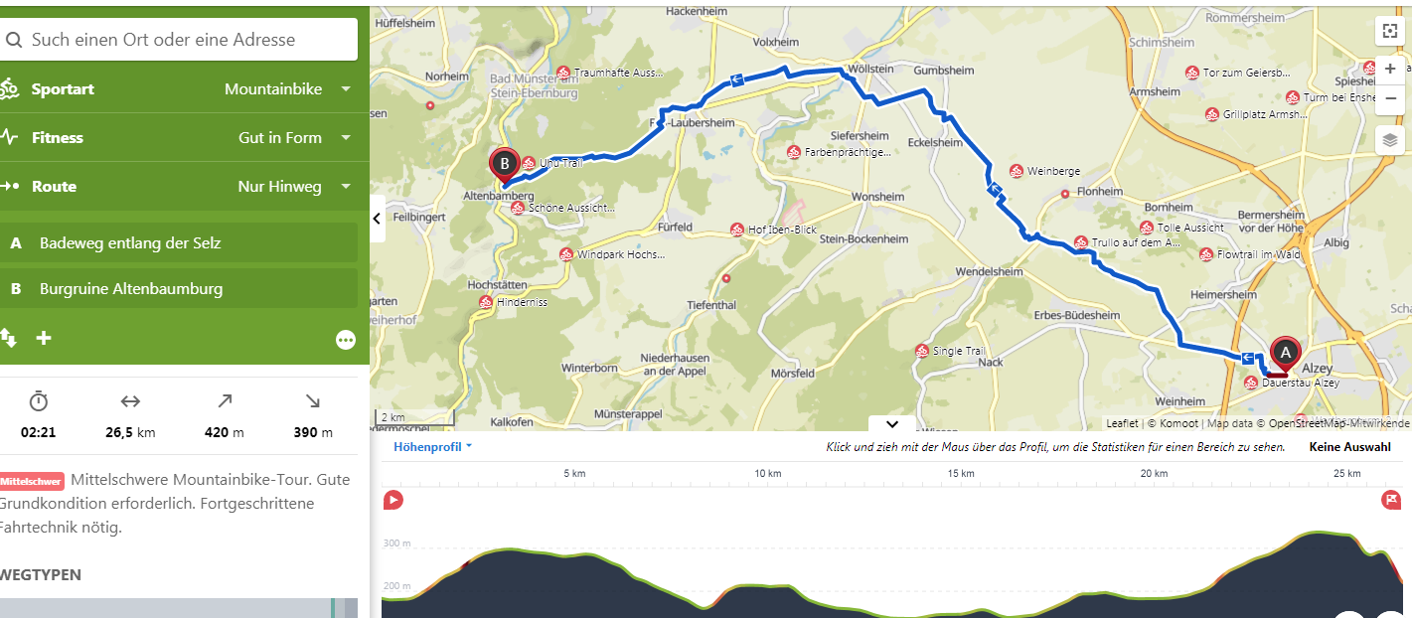Zoom out the map with minus button
The image size is (1412, 618).
point(1389,96)
